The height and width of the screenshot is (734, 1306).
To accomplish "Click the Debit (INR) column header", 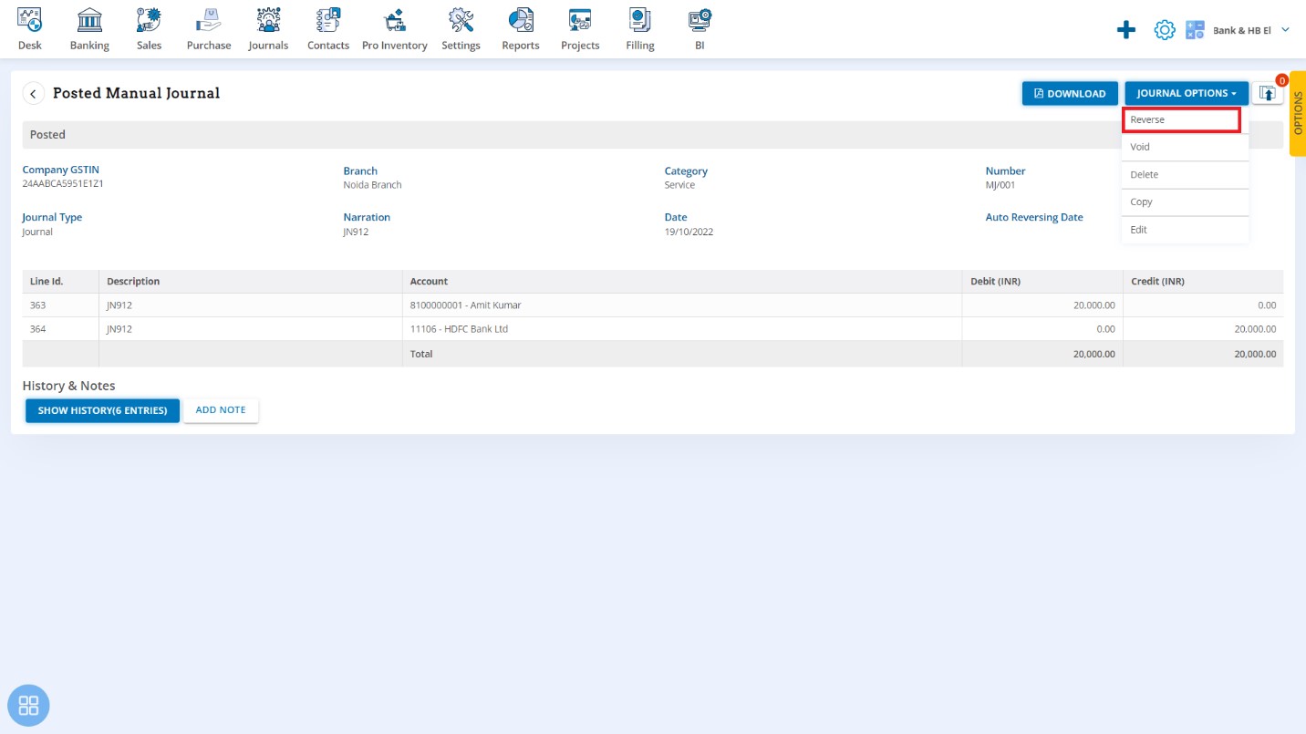I will pos(1042,282).
